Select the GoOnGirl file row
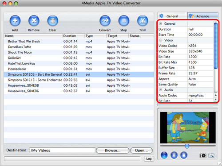 [x=79, y=58]
